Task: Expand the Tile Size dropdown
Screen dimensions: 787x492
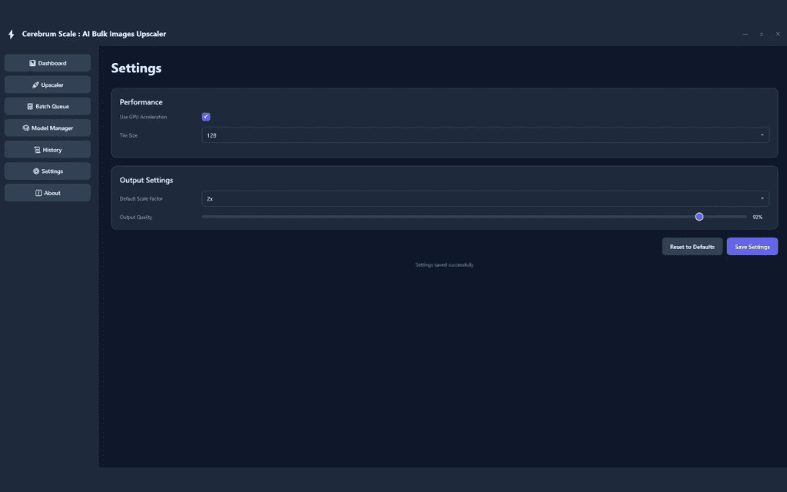Action: (486, 135)
